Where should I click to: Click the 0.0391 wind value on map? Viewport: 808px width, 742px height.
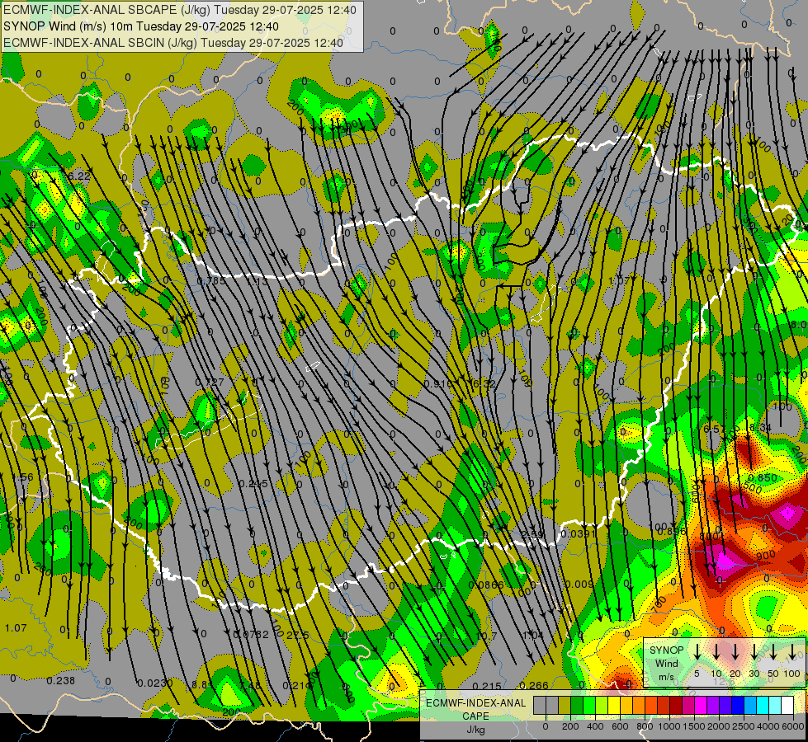tap(579, 534)
